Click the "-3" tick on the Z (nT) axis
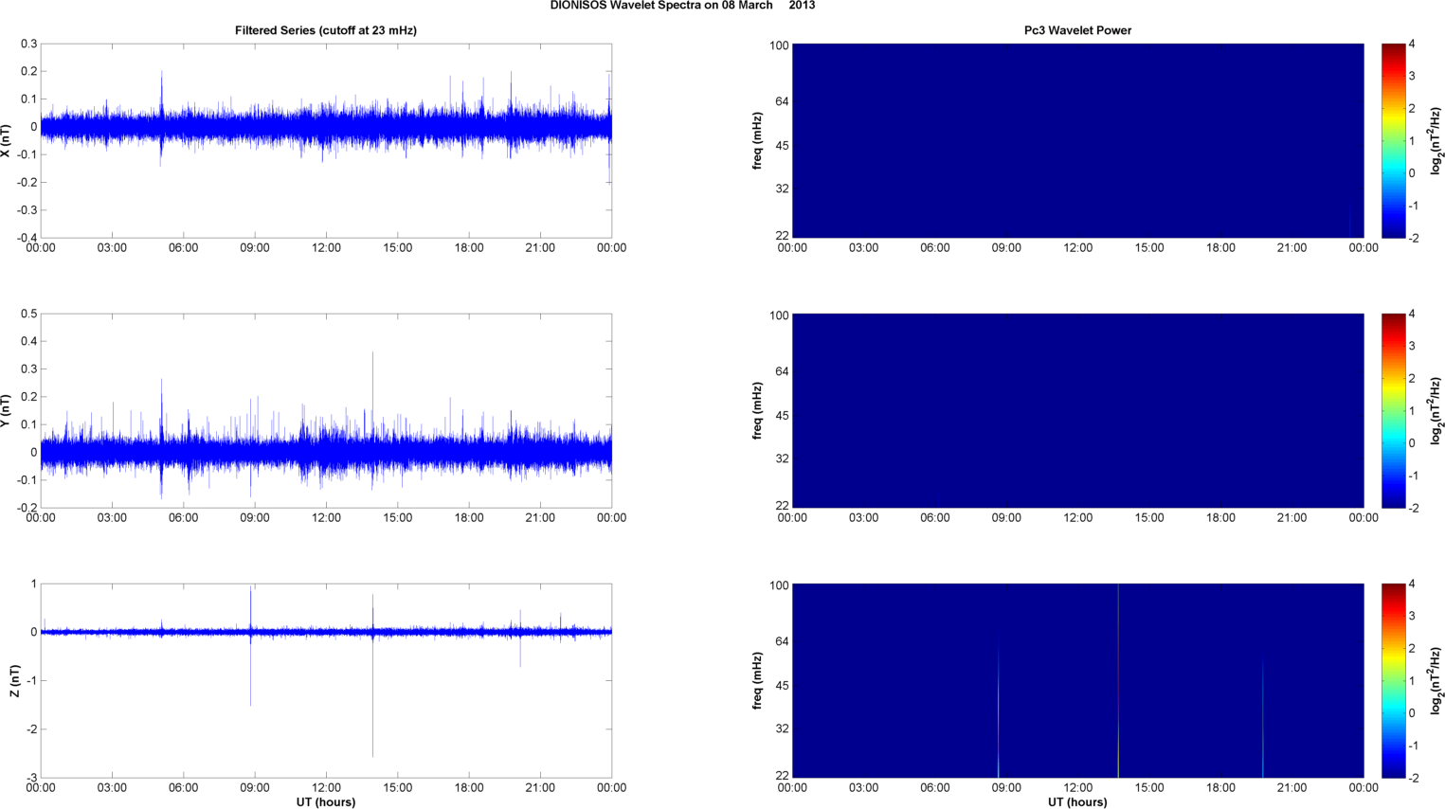Viewport: 1445px width, 809px height. click(31, 778)
